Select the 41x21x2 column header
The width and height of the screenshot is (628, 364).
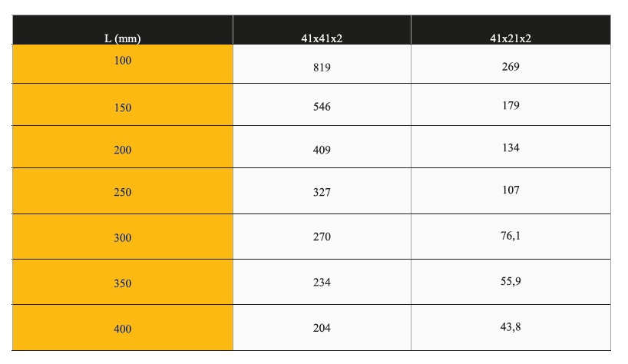point(511,30)
